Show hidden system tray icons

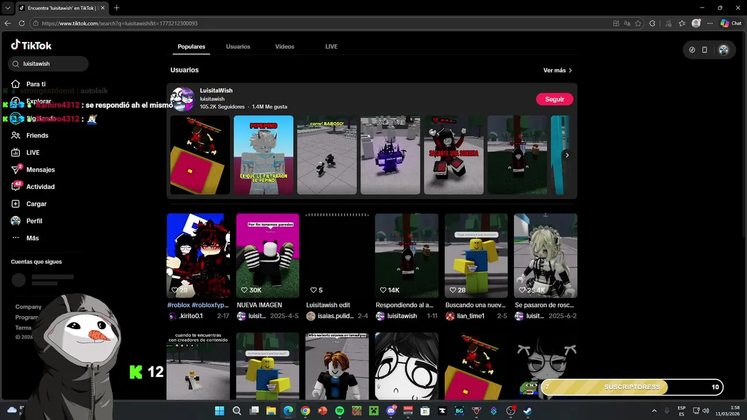click(654, 411)
